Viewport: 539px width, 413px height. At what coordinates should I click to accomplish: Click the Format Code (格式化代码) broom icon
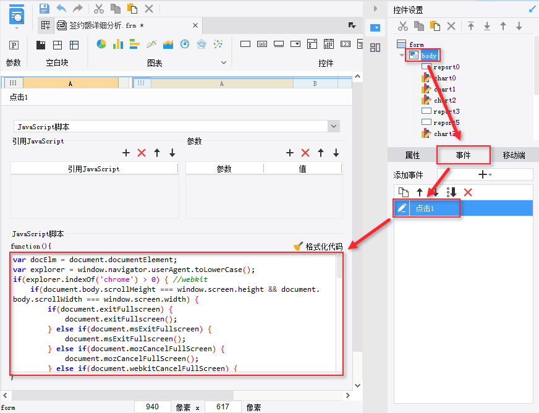[x=299, y=247]
